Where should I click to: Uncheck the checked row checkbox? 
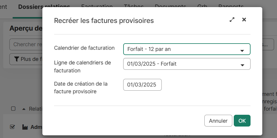[12, 127]
